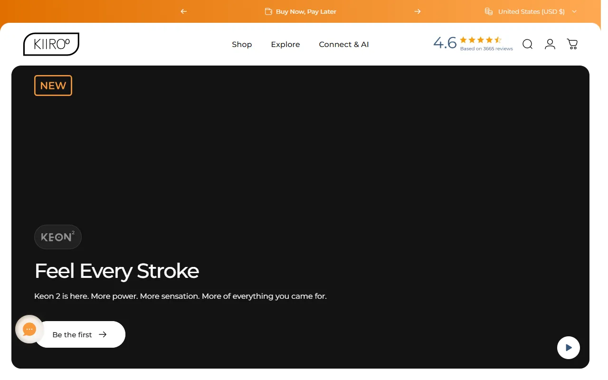The width and height of the screenshot is (608, 380).
Task: Open the chat bubble widget
Action: (29, 329)
